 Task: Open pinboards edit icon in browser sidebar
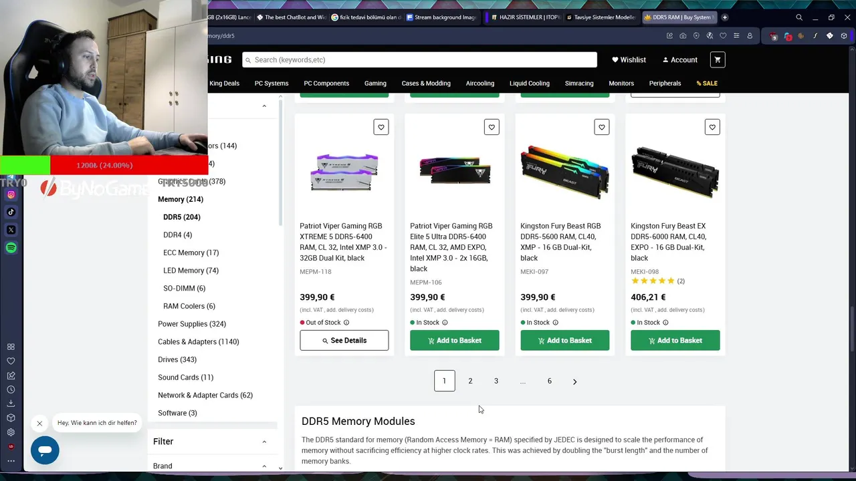pos(11,375)
